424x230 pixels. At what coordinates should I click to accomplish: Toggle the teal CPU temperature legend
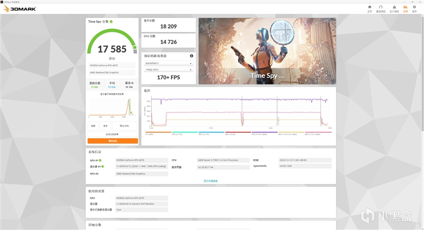click(x=184, y=133)
